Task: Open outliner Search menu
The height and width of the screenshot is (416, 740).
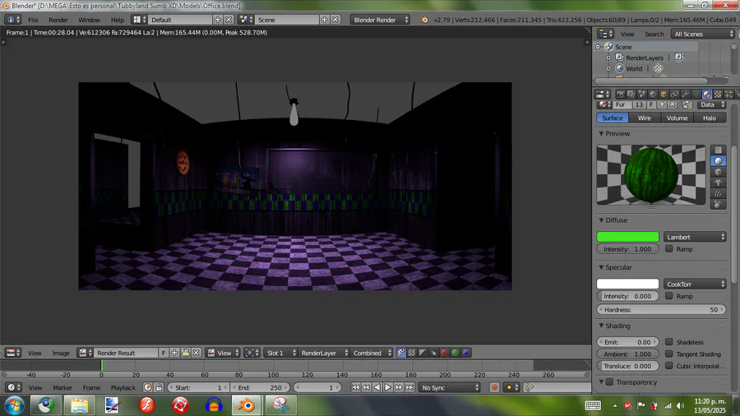Action: pyautogui.click(x=654, y=34)
